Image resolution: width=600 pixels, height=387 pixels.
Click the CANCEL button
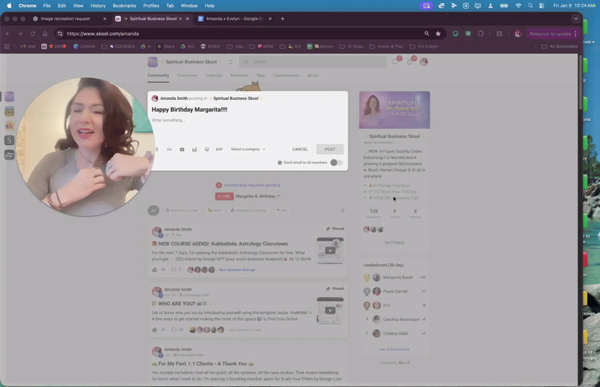pos(299,149)
